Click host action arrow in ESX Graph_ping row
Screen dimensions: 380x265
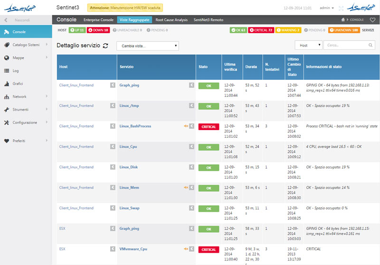(113, 228)
